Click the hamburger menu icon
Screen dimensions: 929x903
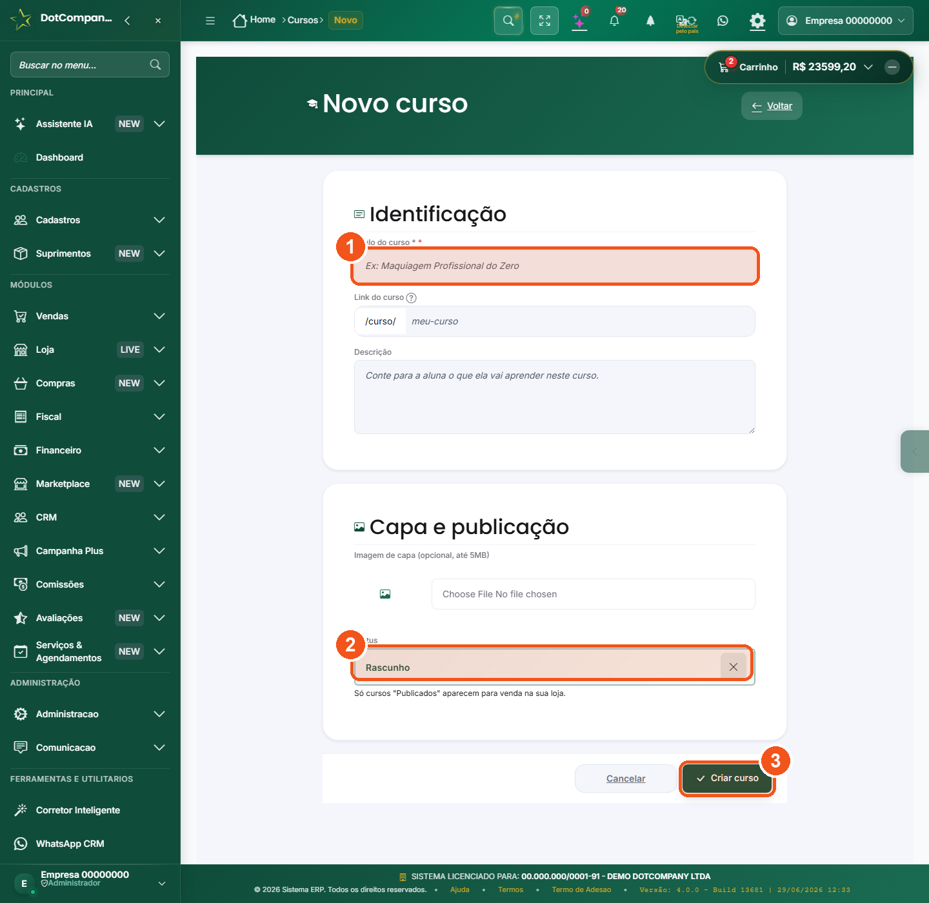[x=210, y=21]
